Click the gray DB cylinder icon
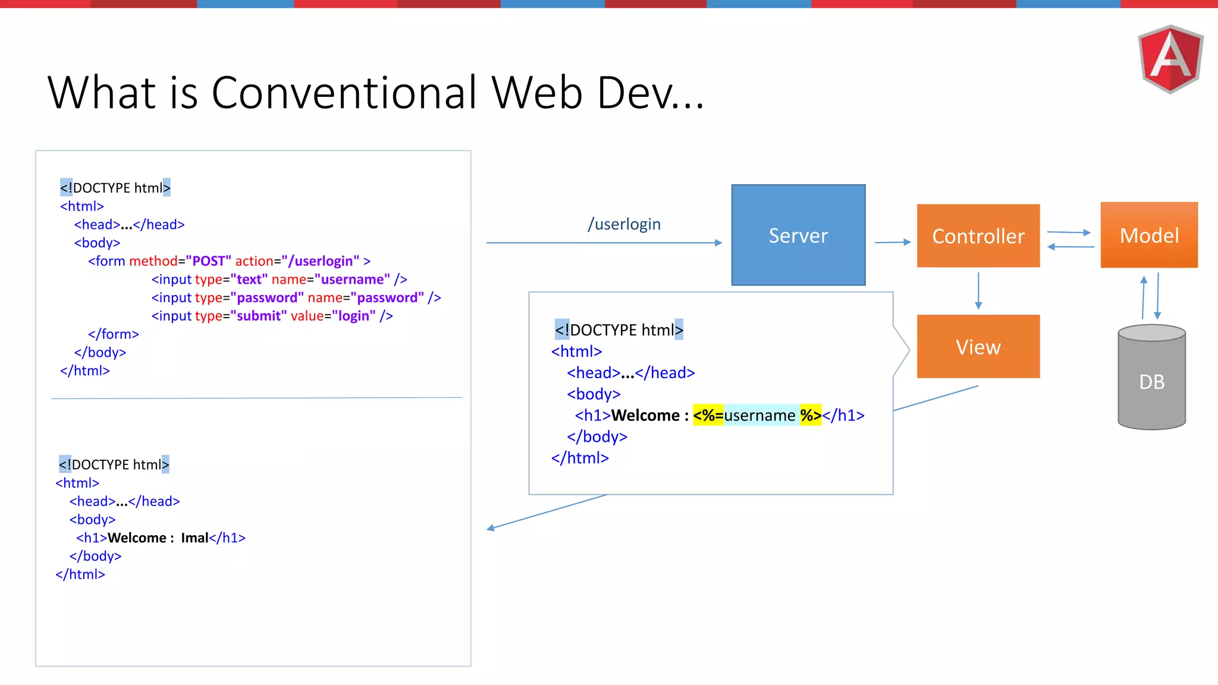 tap(1151, 378)
